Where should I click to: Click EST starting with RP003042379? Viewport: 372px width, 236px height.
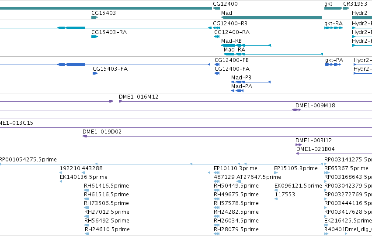coord(348,186)
